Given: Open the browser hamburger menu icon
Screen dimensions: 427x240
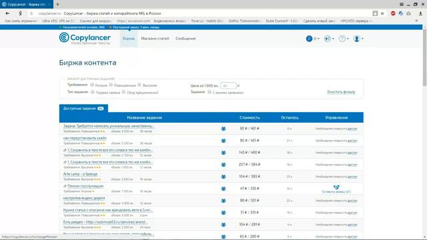Looking at the screenshot, I should point(402,5).
